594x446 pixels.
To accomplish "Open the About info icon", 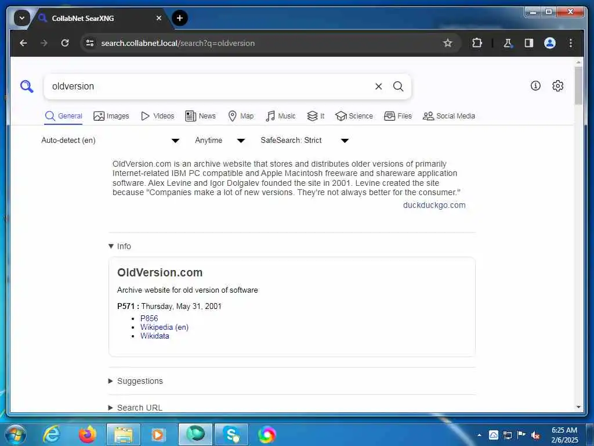I will 535,86.
